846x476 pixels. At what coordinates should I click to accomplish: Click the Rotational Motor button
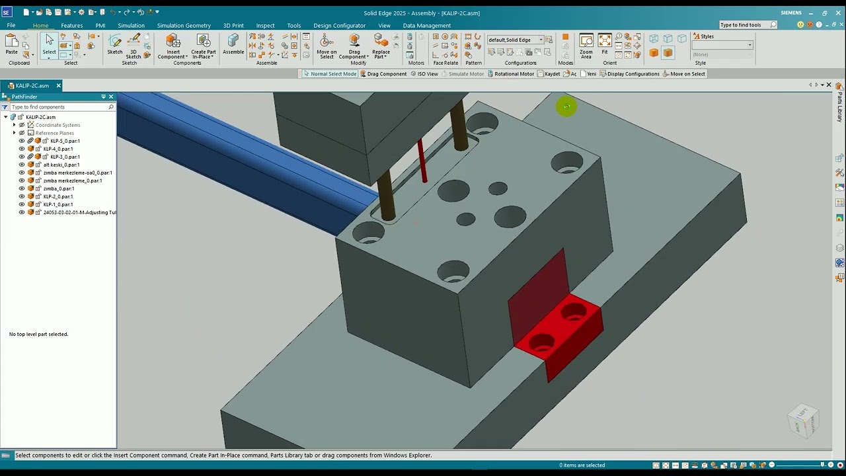coord(510,74)
